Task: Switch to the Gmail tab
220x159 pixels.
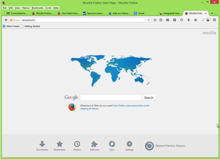Action: point(144,13)
